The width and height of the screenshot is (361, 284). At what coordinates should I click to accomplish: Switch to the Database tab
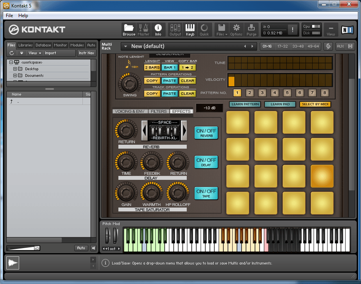point(43,45)
